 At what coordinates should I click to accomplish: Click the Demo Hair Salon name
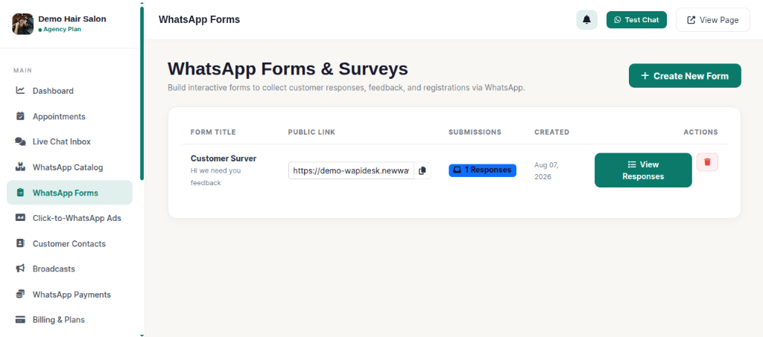coord(72,19)
